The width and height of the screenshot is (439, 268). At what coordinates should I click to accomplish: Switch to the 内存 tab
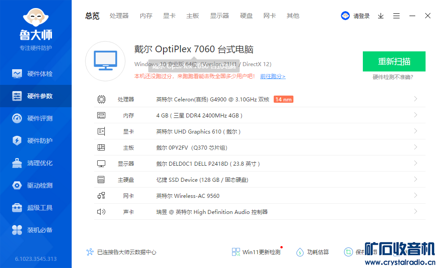pyautogui.click(x=146, y=16)
